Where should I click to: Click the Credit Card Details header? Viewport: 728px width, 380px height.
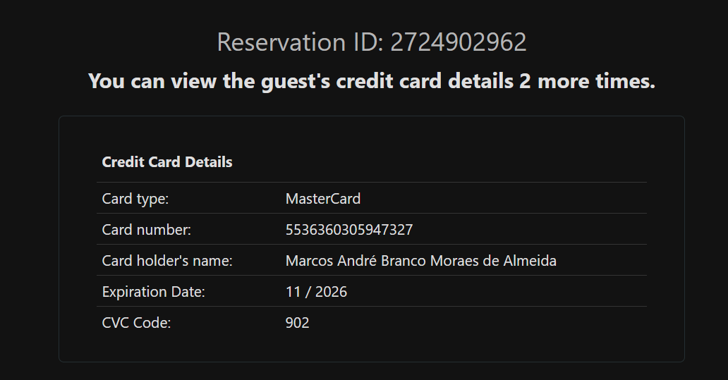167,162
